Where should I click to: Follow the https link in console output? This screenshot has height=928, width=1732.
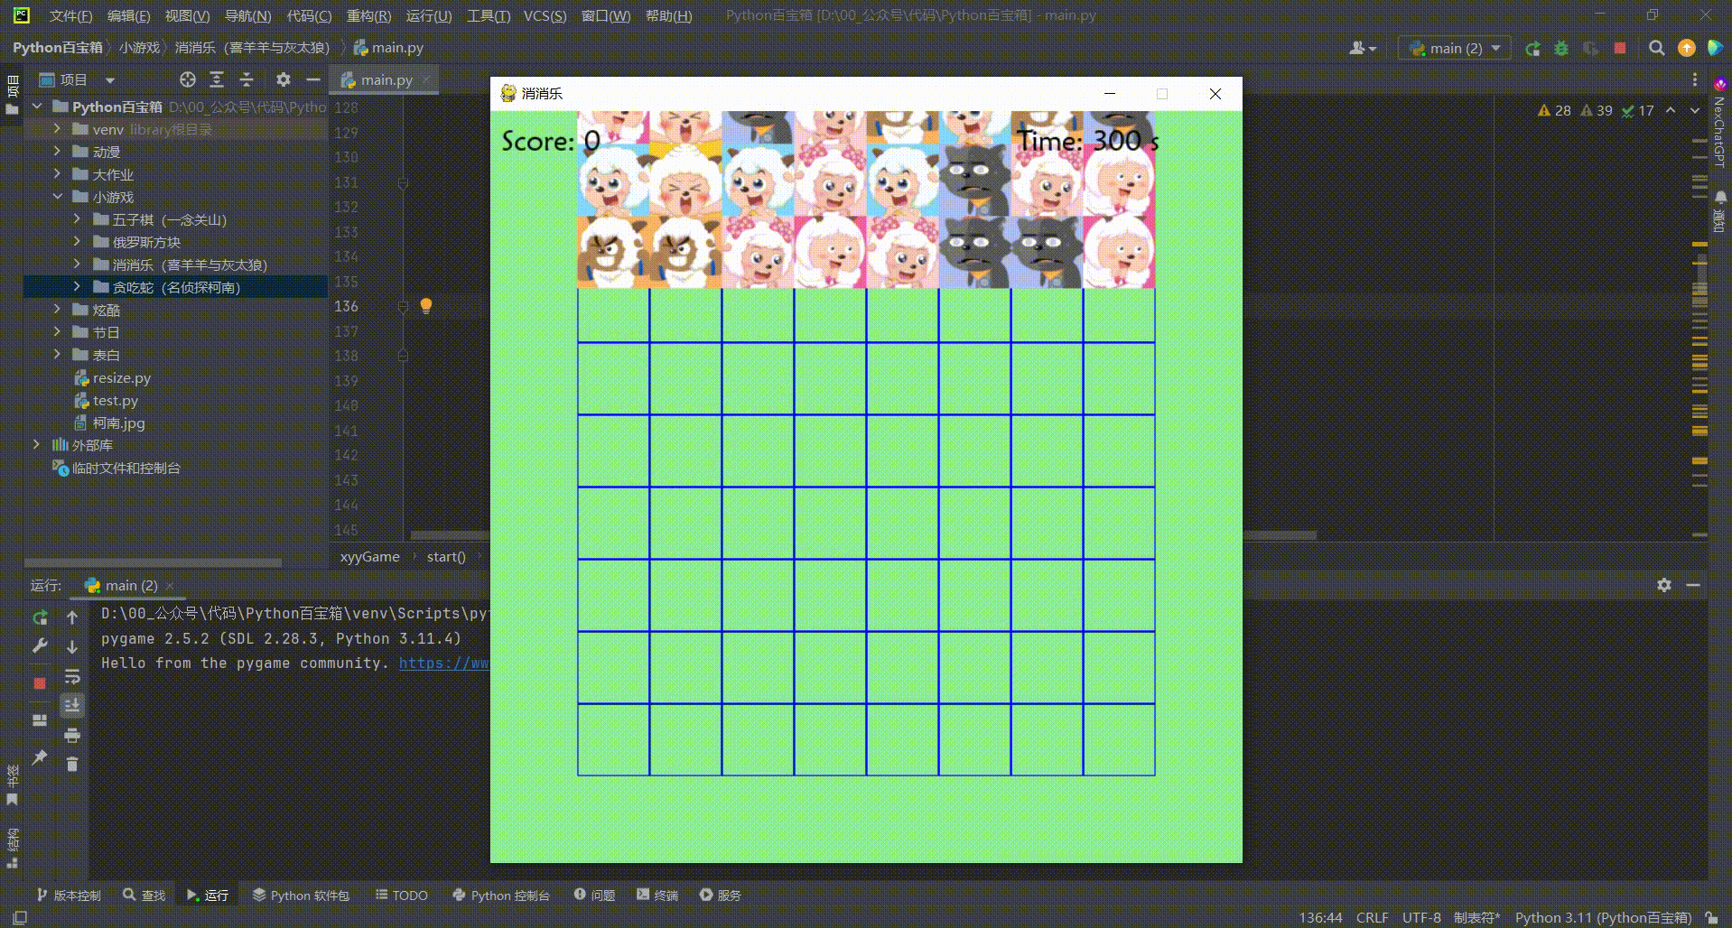(443, 663)
